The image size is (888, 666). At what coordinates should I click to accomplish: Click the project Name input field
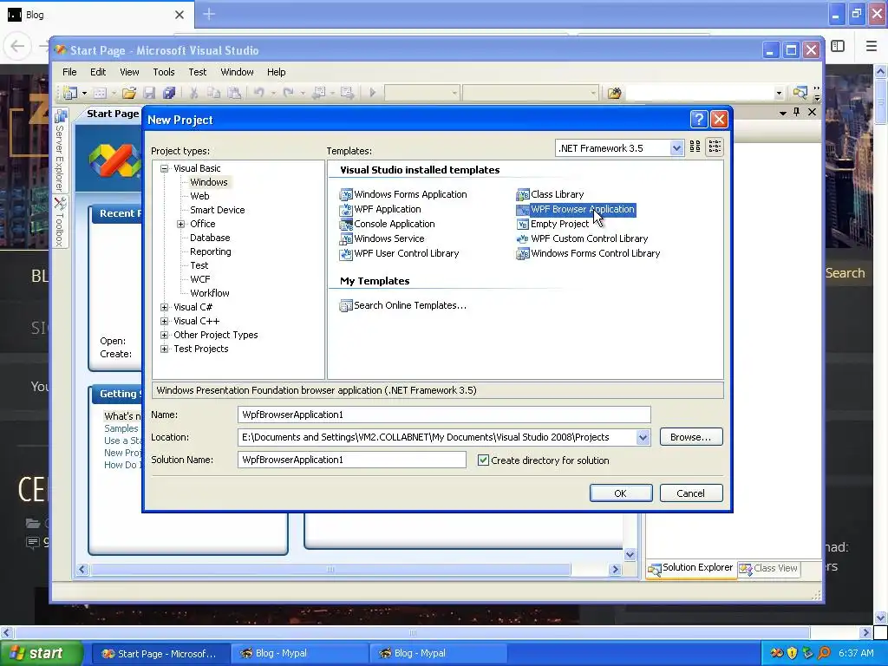444,415
